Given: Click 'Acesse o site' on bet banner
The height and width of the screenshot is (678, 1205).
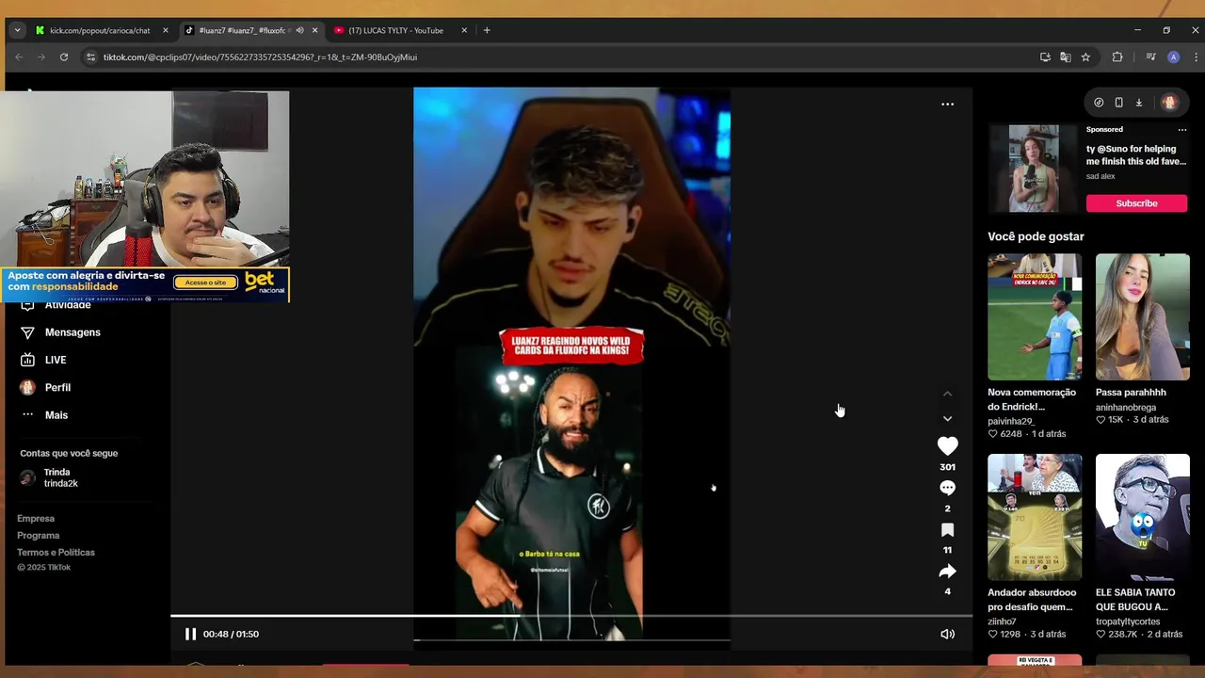Looking at the screenshot, I should click(x=205, y=282).
